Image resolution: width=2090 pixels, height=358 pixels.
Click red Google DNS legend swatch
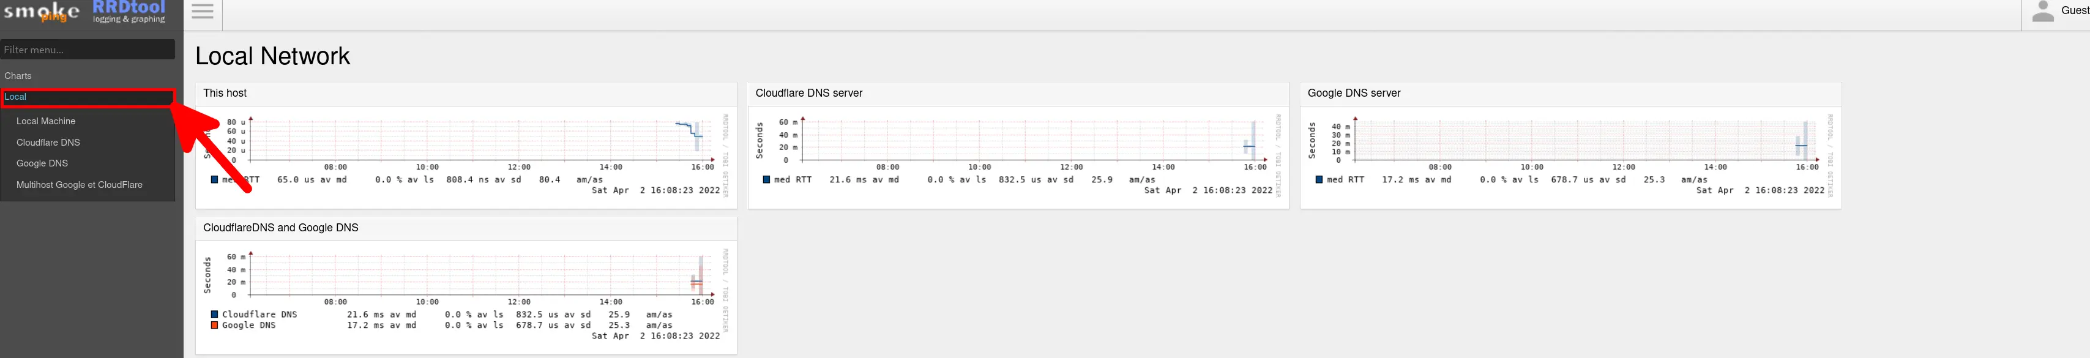(214, 325)
